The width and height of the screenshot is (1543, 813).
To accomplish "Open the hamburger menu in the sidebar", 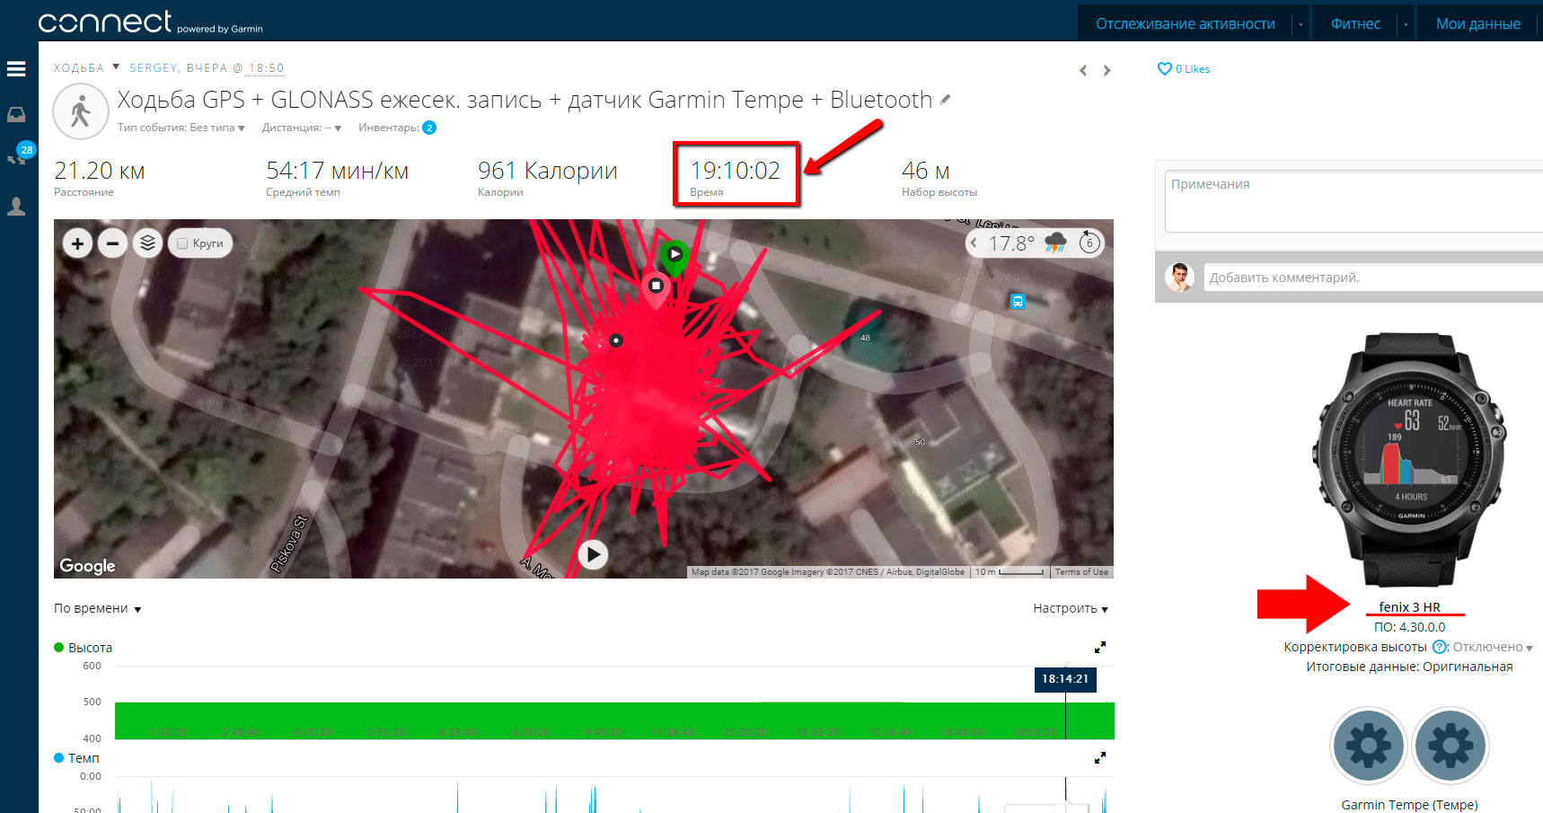I will coord(16,69).
